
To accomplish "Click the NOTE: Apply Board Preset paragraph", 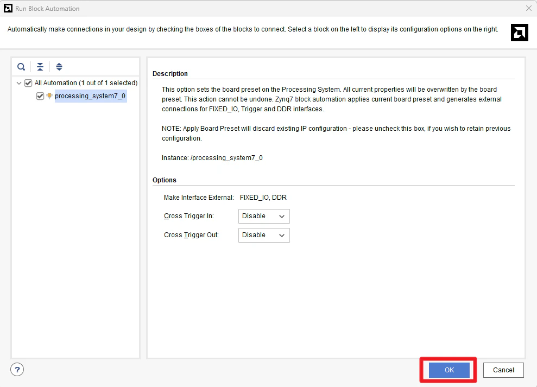I will [336, 133].
